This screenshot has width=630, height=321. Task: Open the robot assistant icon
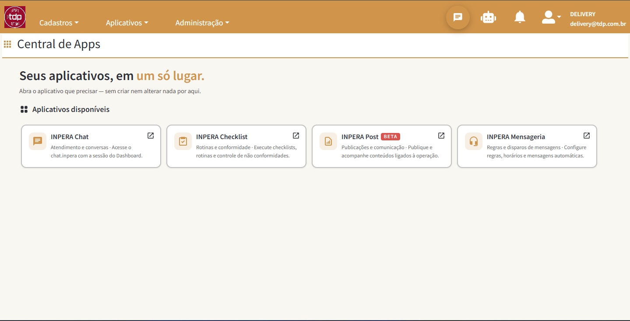click(x=488, y=17)
